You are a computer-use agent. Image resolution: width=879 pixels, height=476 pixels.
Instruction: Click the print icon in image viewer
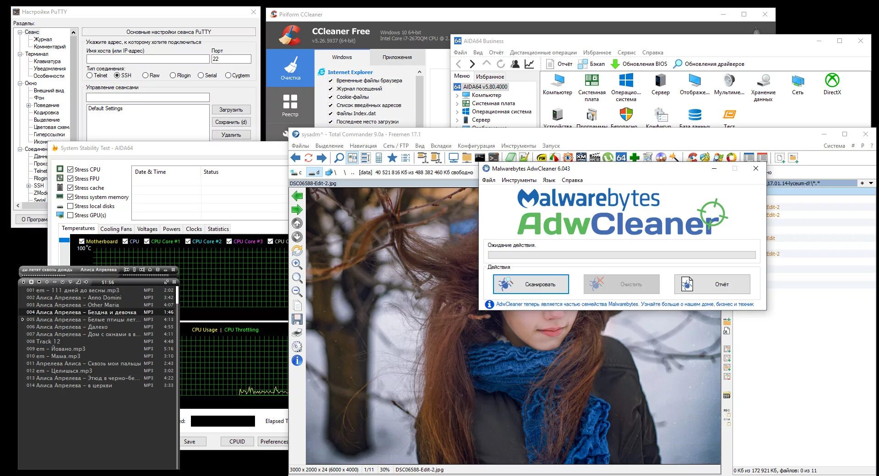tap(297, 333)
